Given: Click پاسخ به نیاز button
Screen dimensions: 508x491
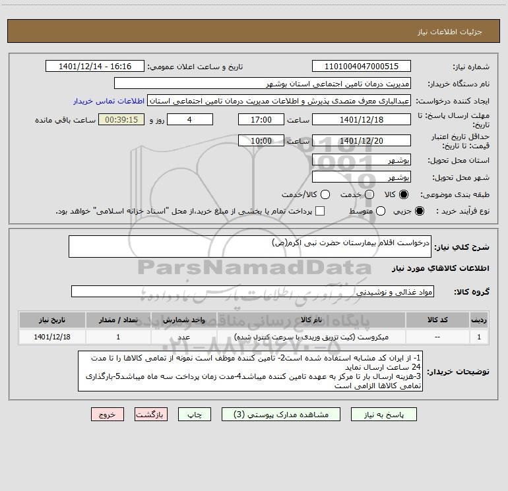Looking at the screenshot, I should [384, 415].
